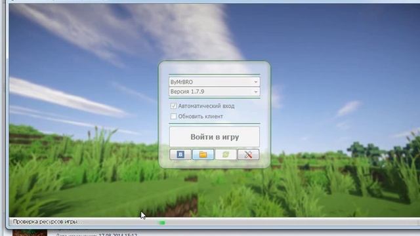Click the Войти в игру button

(x=215, y=137)
